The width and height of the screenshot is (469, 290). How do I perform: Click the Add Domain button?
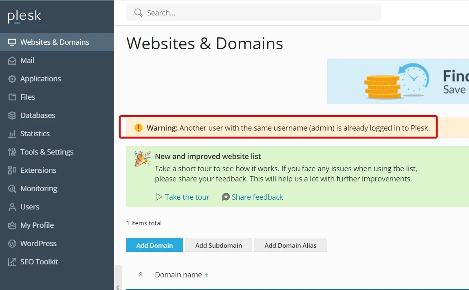tap(154, 245)
